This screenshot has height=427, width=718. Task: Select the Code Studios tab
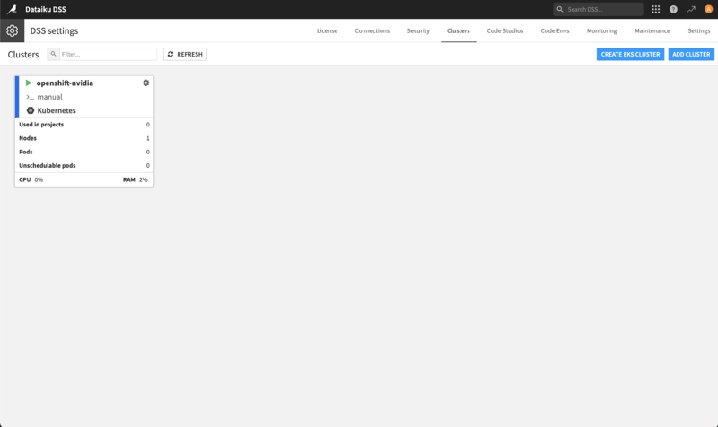click(x=504, y=30)
